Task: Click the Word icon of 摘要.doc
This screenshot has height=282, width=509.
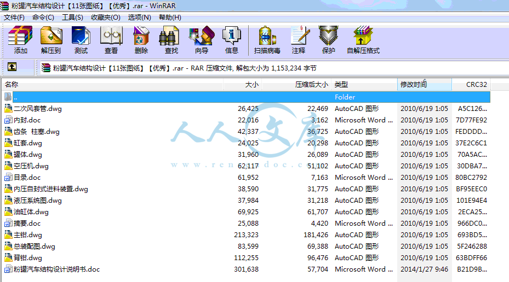Action: click(x=8, y=224)
